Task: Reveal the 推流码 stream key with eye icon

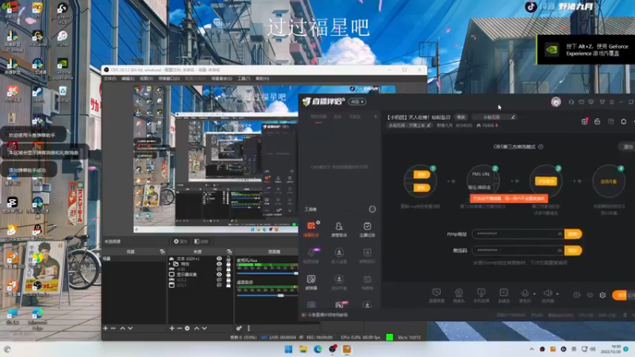Action: click(560, 251)
